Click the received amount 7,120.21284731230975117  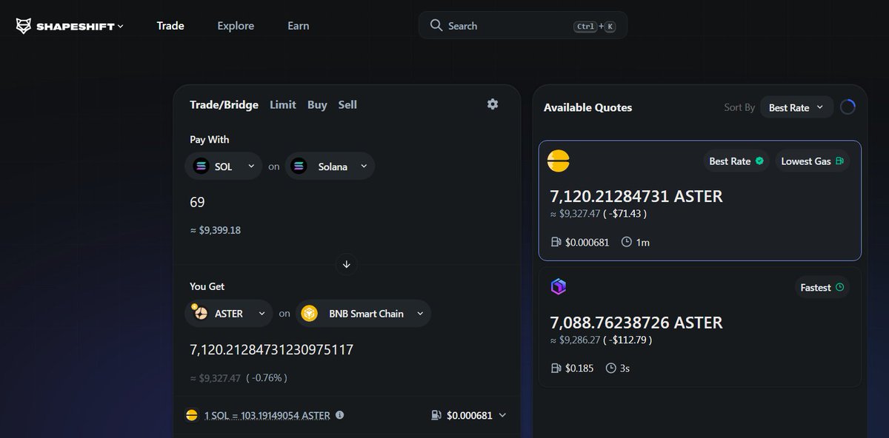[272, 349]
